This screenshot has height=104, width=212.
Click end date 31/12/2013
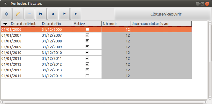pos(57,70)
